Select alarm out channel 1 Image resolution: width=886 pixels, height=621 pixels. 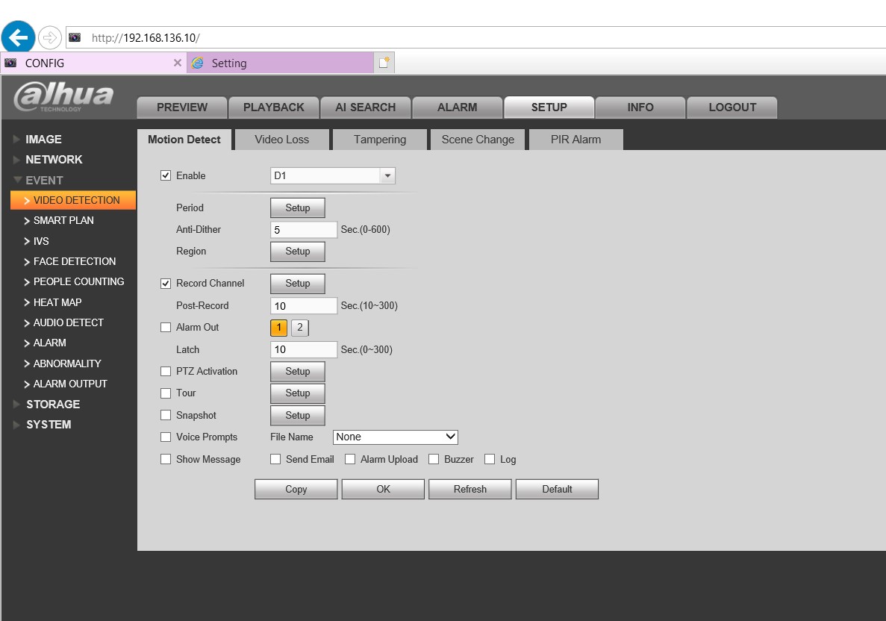pos(278,328)
